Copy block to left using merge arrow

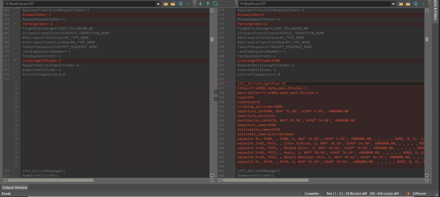tap(216, 99)
